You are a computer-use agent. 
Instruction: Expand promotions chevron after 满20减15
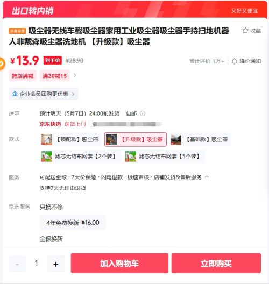point(75,75)
